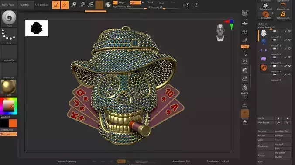Create a New Folder for subtools
Screen dimensions: 295x165
(265, 123)
